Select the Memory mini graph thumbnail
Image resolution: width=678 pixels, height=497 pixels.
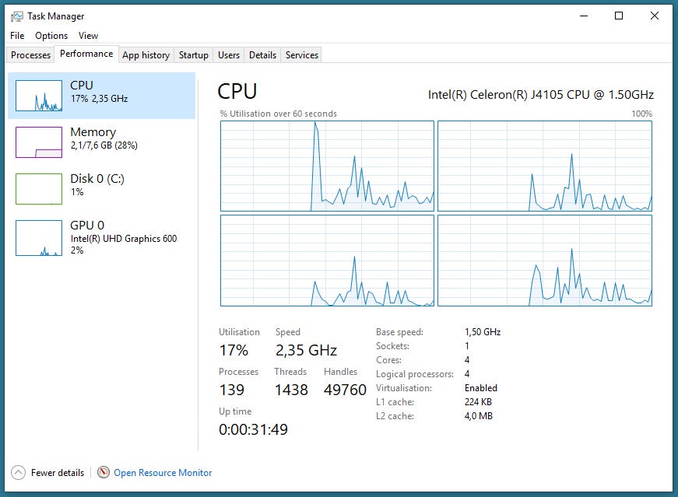click(x=39, y=142)
